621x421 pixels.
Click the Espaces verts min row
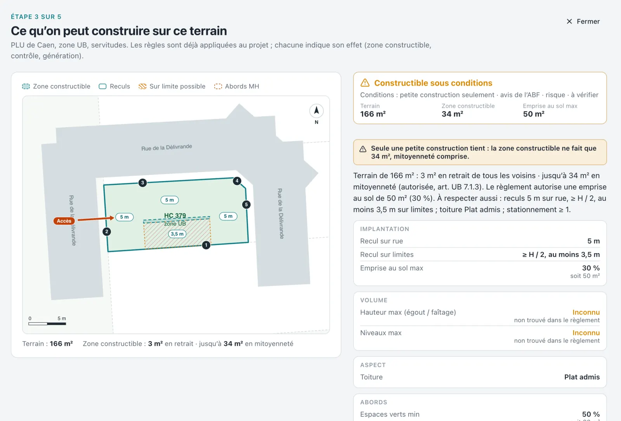(480, 414)
